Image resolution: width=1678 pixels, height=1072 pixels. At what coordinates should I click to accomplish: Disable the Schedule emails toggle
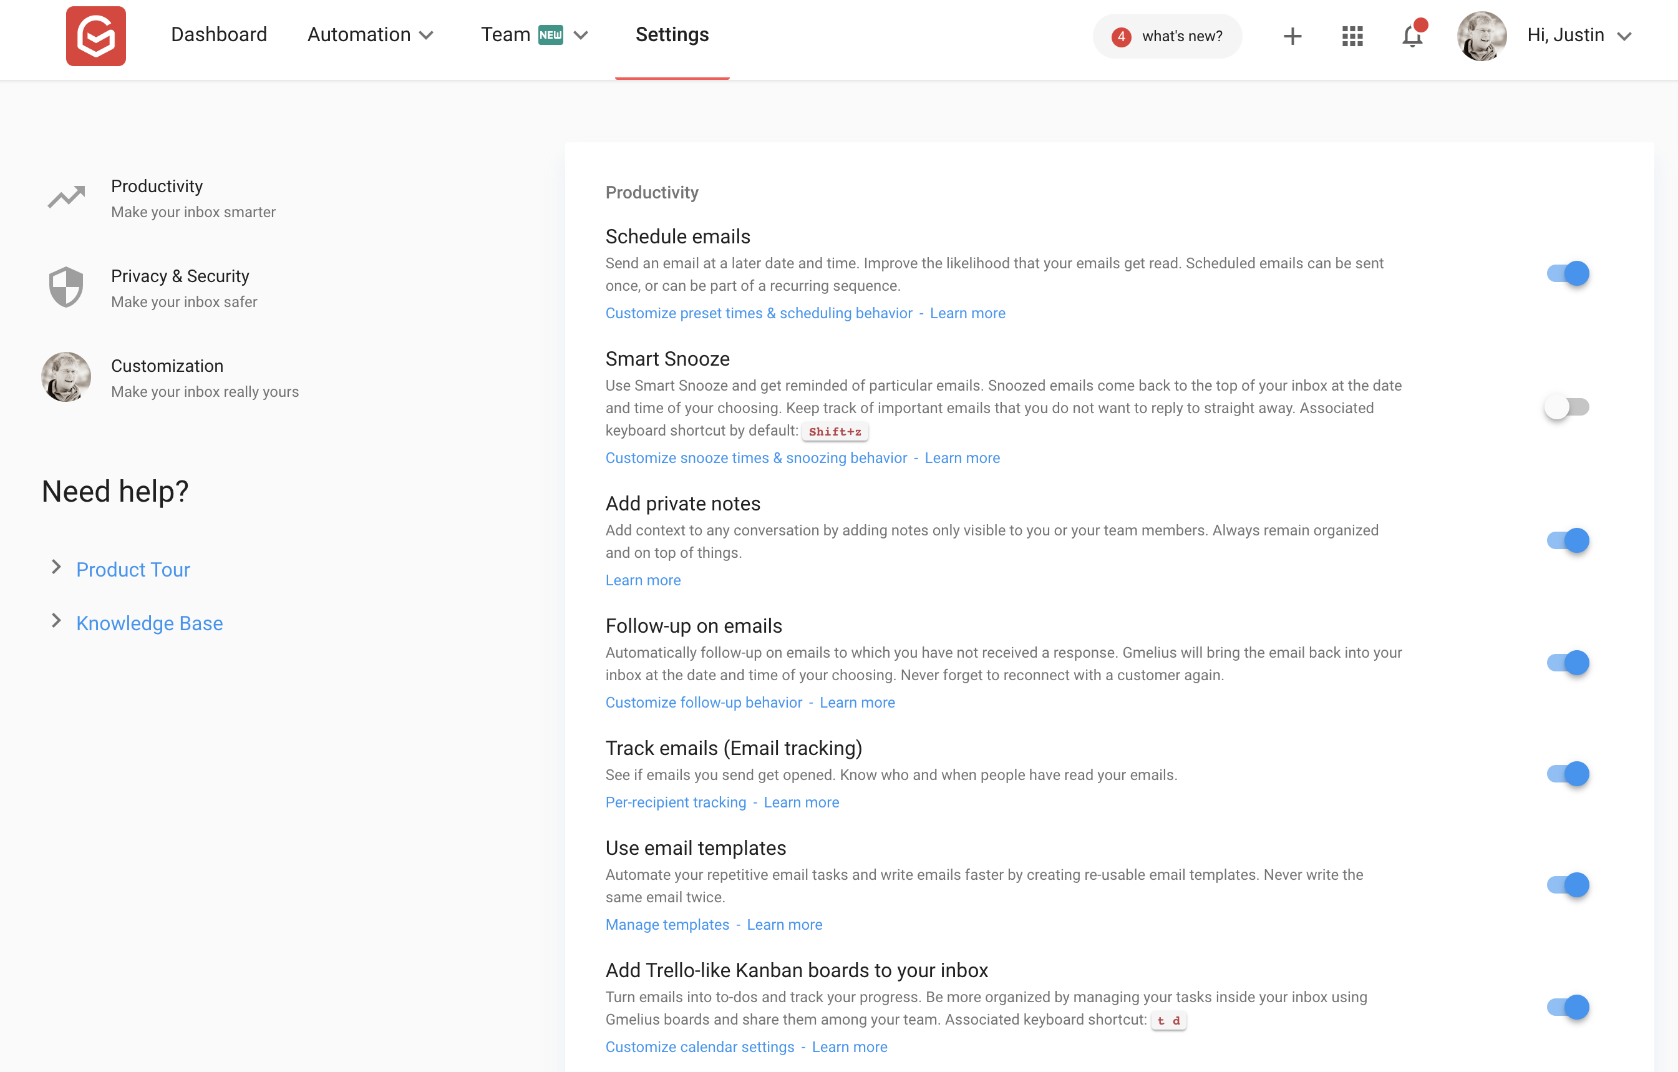(x=1568, y=274)
